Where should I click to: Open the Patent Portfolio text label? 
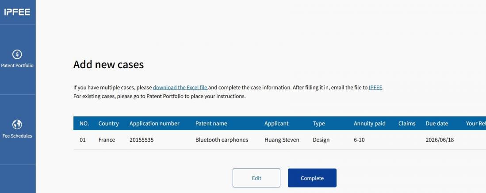pyautogui.click(x=18, y=66)
